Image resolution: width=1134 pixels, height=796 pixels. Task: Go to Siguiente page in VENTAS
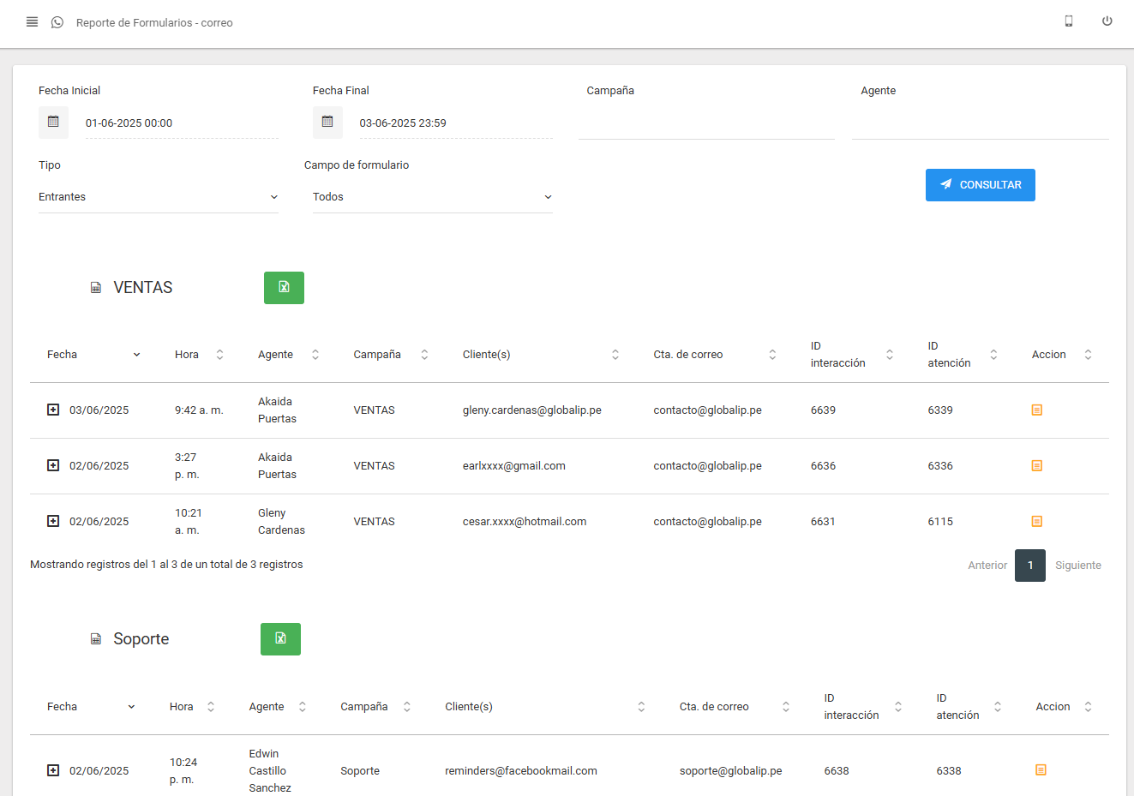pos(1077,566)
